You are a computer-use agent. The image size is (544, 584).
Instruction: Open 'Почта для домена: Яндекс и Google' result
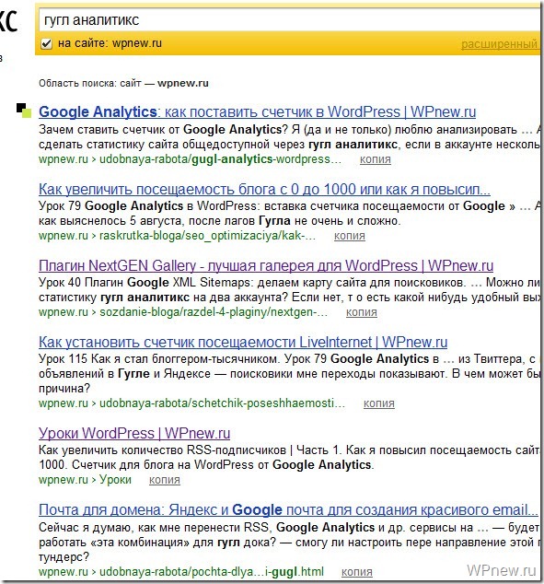pyautogui.click(x=288, y=509)
